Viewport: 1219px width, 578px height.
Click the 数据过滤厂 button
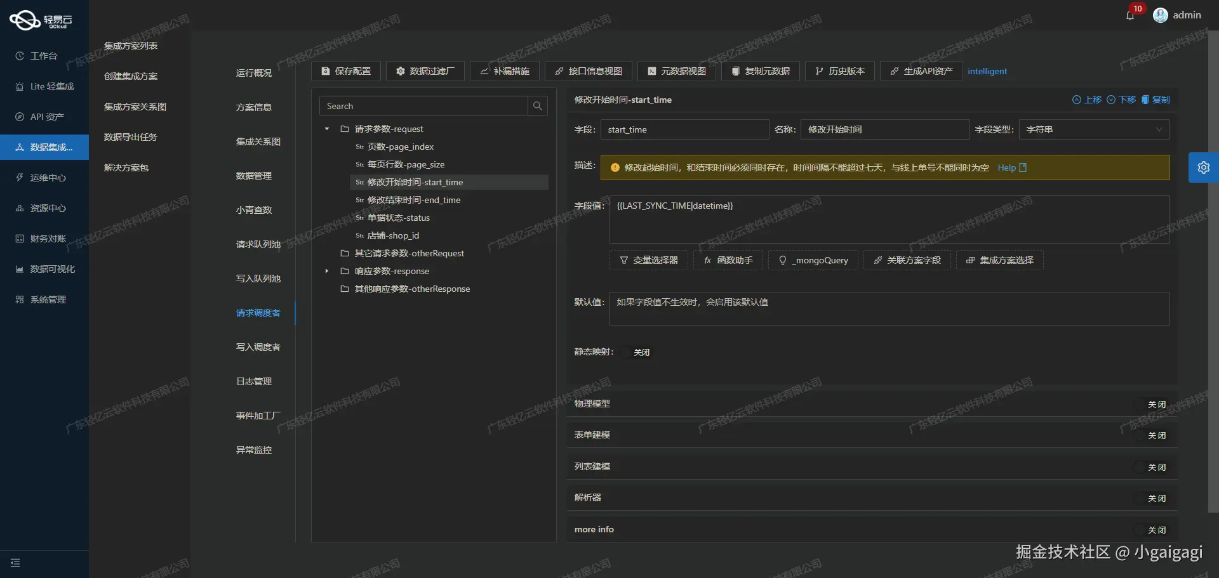click(425, 71)
